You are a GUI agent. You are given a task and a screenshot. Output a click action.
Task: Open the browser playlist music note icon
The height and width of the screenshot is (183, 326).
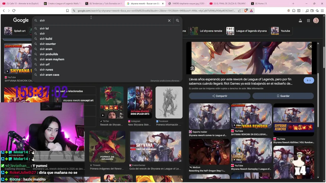pos(307,11)
